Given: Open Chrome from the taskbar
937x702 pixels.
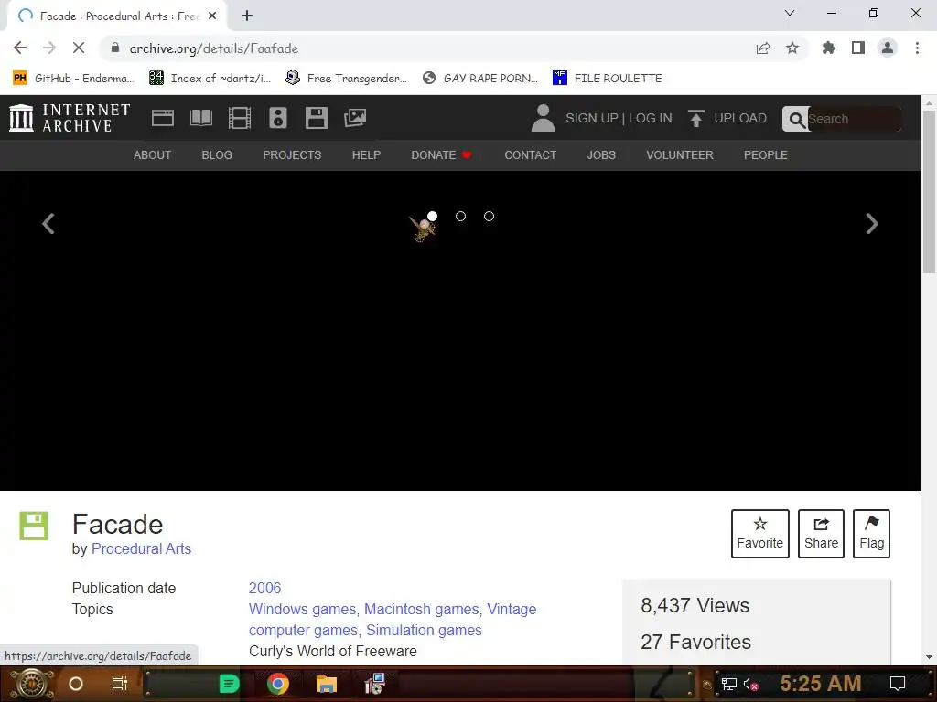Looking at the screenshot, I should tap(278, 684).
